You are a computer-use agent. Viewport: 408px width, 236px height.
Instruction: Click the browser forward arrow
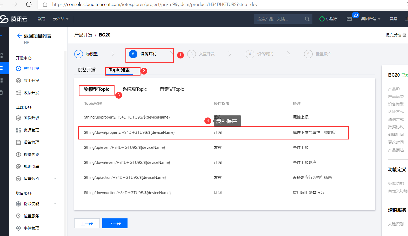click(15, 4)
